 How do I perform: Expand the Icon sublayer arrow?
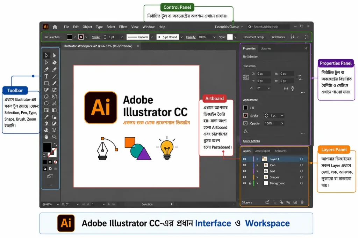(257, 165)
